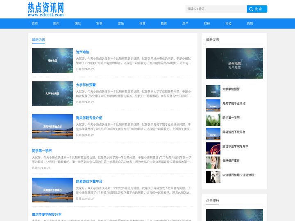Image resolution: width=295 pixels, height=221 pixels.
Task: Open sidebar link 同学第一学历
Action: click(x=231, y=117)
